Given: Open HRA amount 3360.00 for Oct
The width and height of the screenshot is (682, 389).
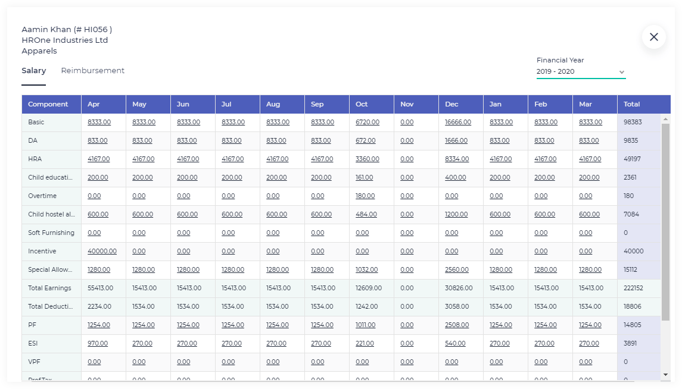Looking at the screenshot, I should click(x=368, y=159).
